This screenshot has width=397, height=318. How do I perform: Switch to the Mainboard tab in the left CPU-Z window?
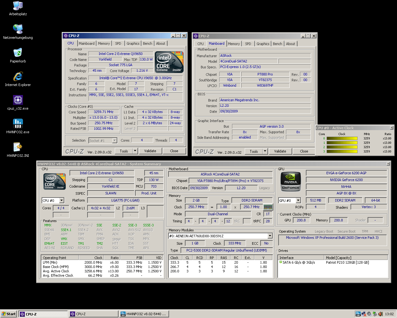87,43
